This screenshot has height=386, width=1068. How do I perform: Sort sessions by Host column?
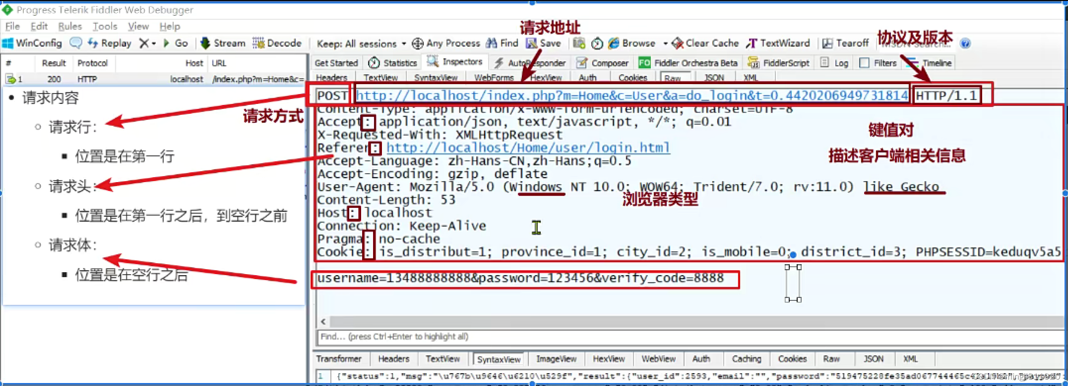pyautogui.click(x=194, y=63)
